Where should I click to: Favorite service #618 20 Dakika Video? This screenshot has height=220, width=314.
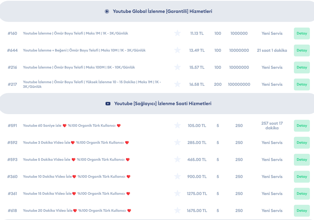point(177,210)
